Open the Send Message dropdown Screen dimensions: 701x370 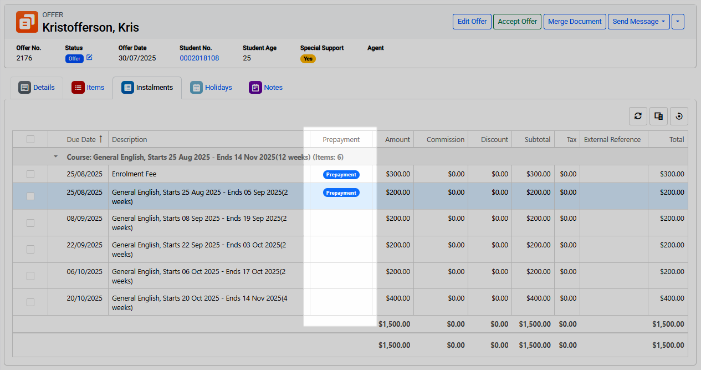[638, 22]
